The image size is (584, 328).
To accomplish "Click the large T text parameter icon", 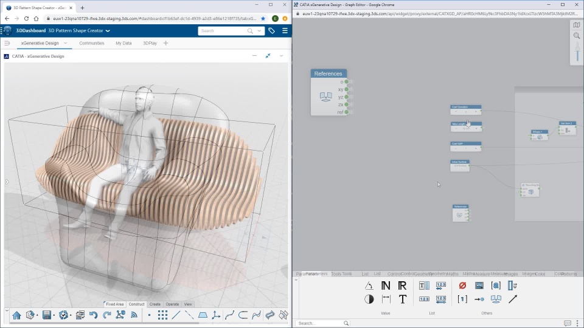I will (x=402, y=299).
